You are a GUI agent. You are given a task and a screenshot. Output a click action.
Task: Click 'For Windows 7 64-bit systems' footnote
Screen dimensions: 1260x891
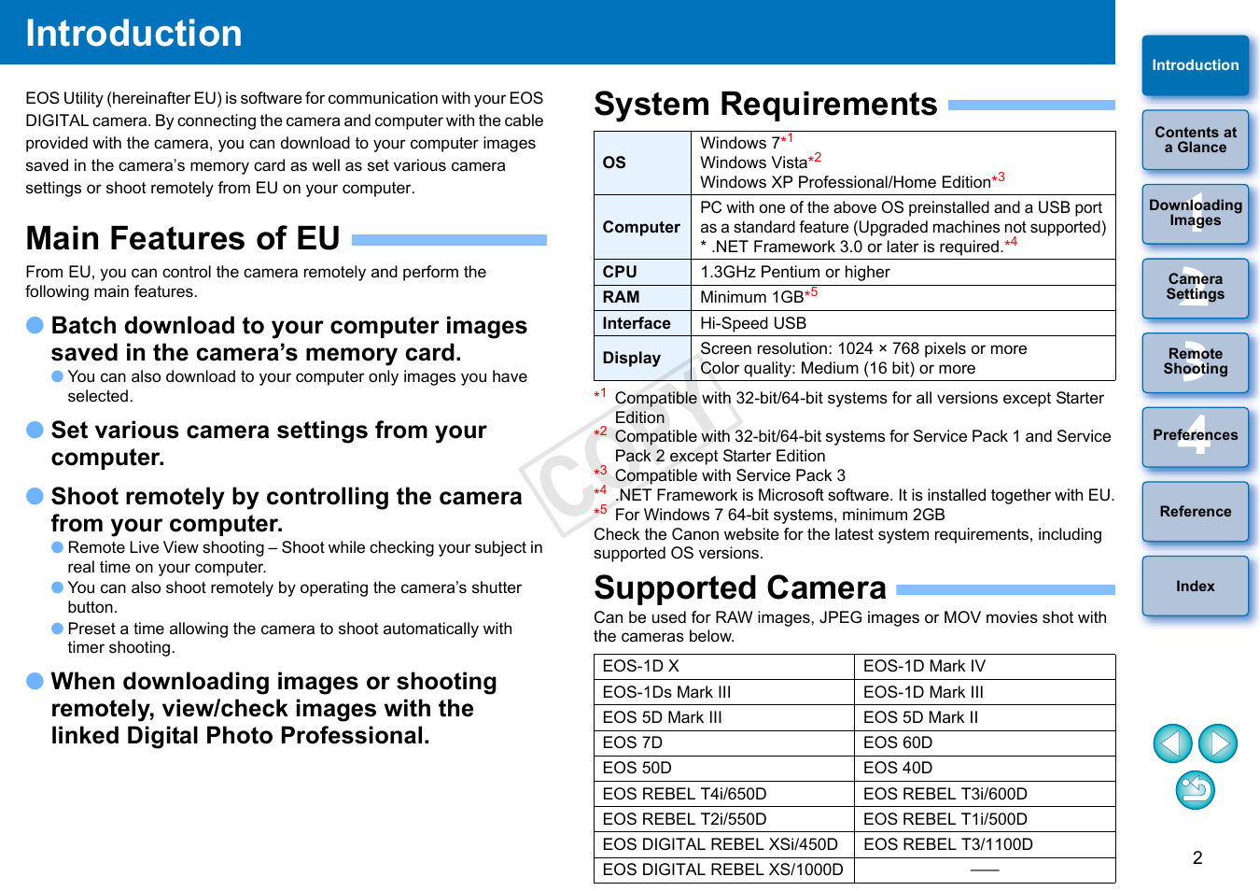(780, 515)
